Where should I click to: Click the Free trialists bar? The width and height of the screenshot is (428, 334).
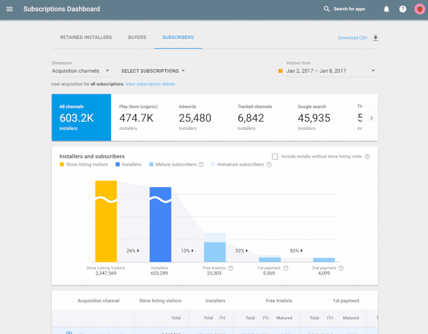(x=215, y=248)
